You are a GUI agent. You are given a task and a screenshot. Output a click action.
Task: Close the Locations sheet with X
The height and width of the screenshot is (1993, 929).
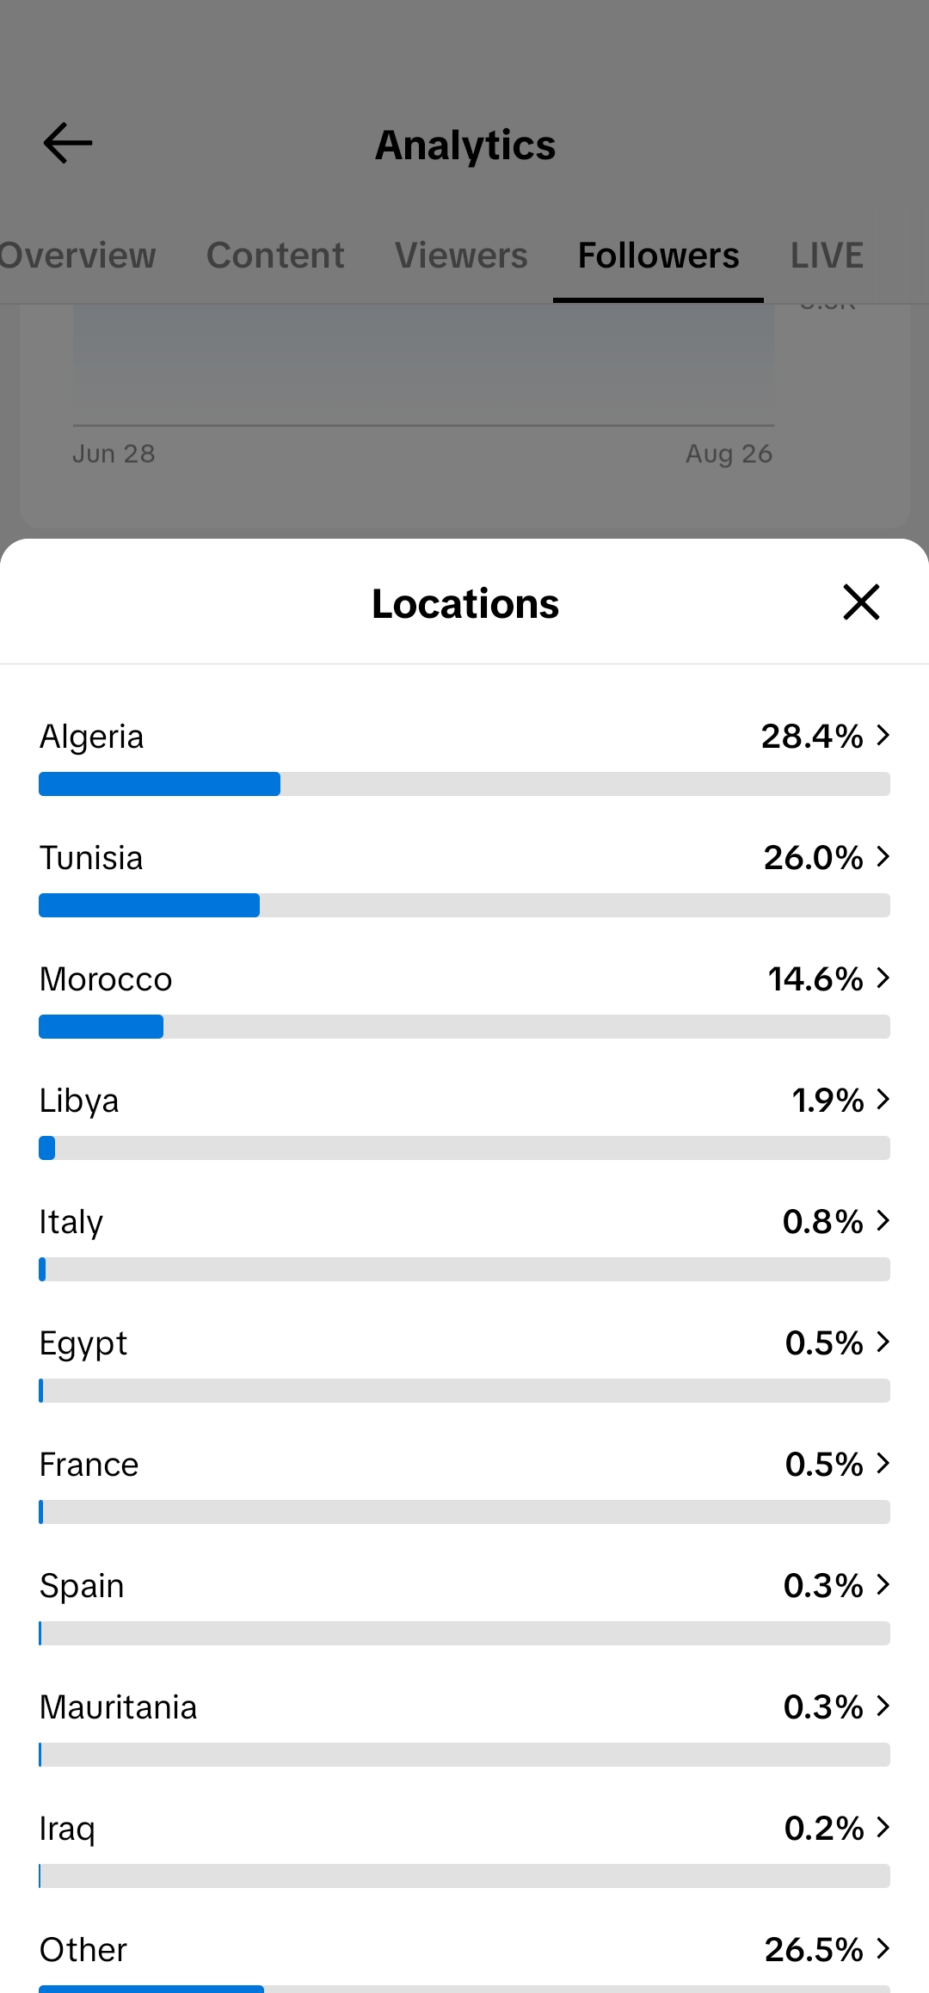point(861,602)
